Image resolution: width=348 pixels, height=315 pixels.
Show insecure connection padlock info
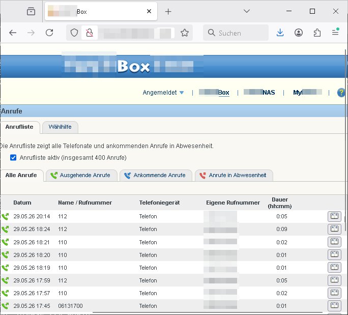pyautogui.click(x=90, y=33)
